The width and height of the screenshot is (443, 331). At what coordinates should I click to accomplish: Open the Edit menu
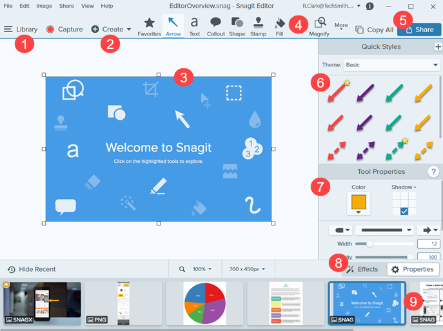pos(25,6)
